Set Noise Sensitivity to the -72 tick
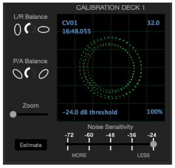The image size is (175, 168). [68, 144]
